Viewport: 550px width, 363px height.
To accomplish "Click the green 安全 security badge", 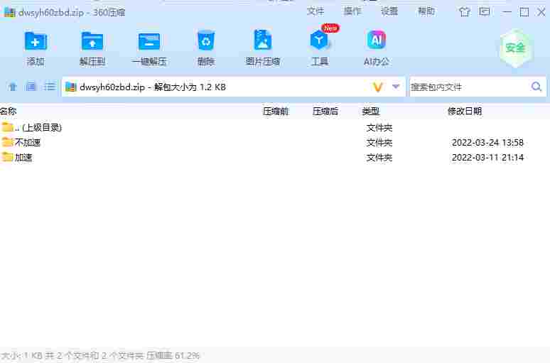I will click(515, 48).
